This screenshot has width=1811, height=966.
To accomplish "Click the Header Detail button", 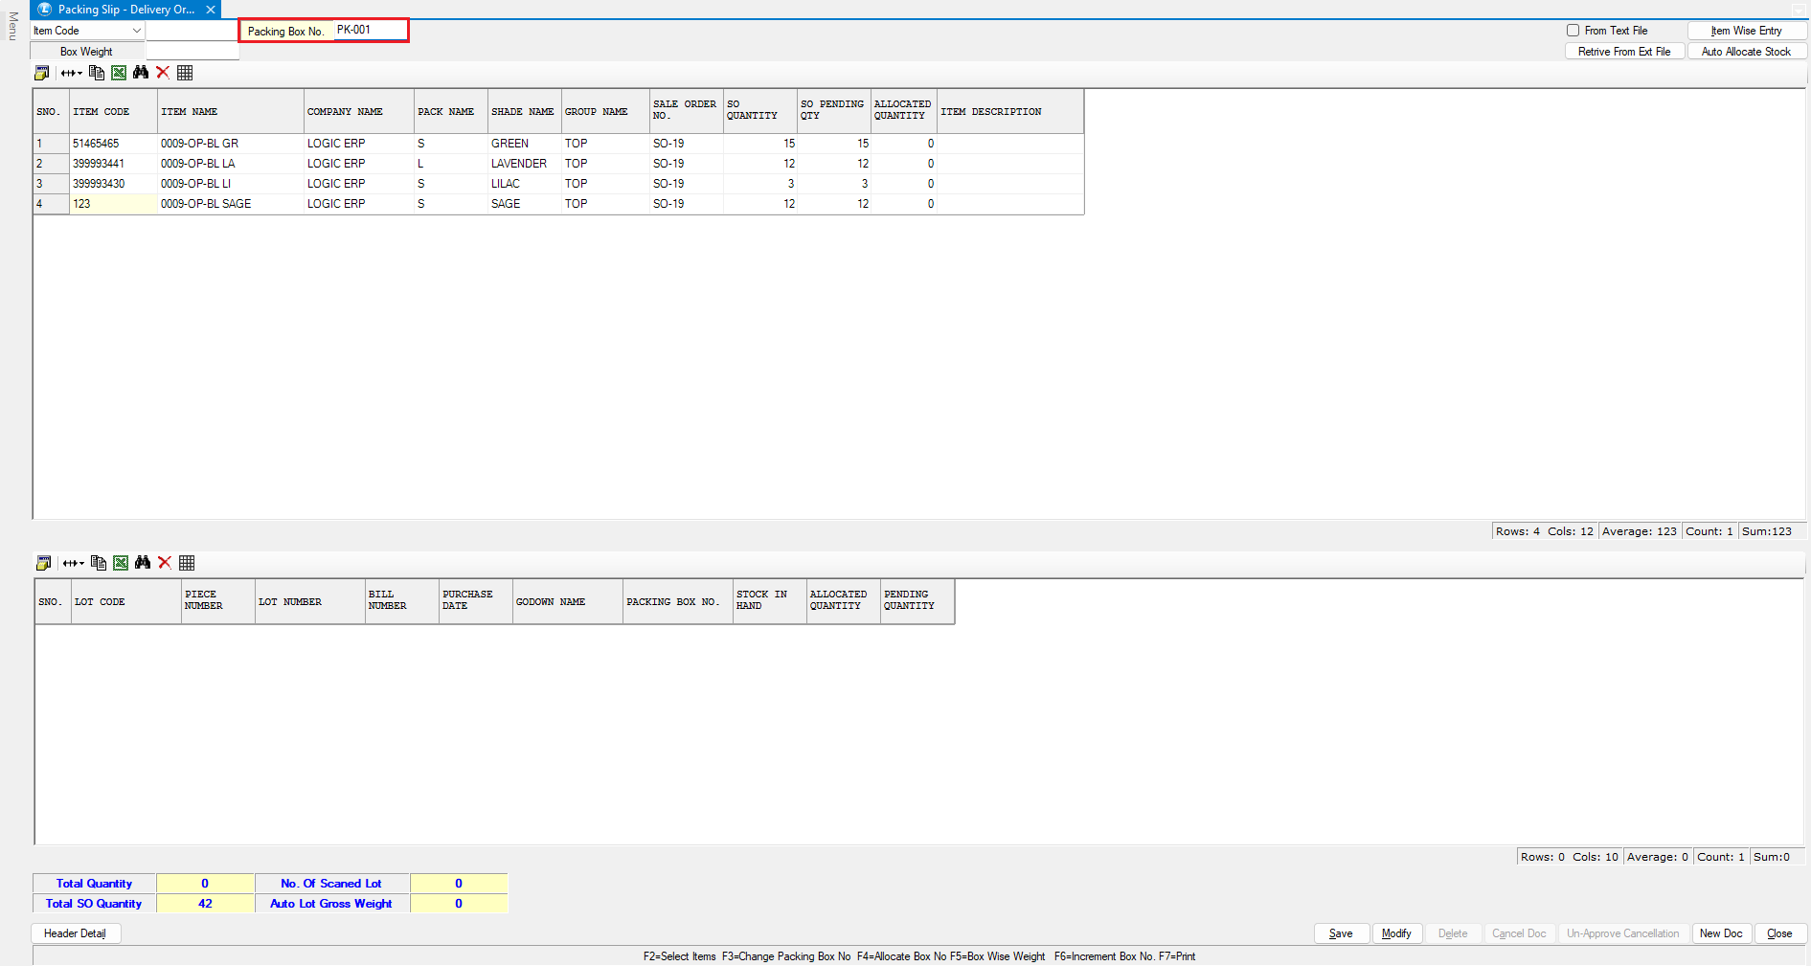I will pos(75,933).
